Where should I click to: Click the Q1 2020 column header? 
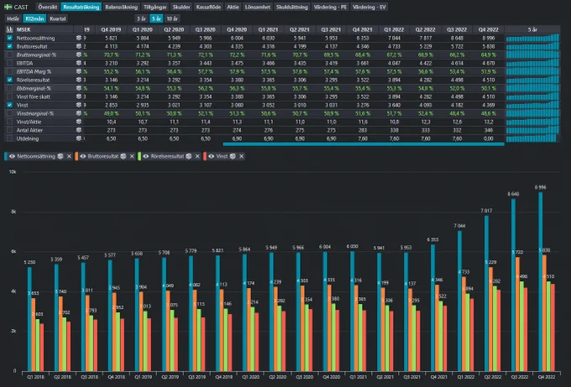tap(143, 29)
